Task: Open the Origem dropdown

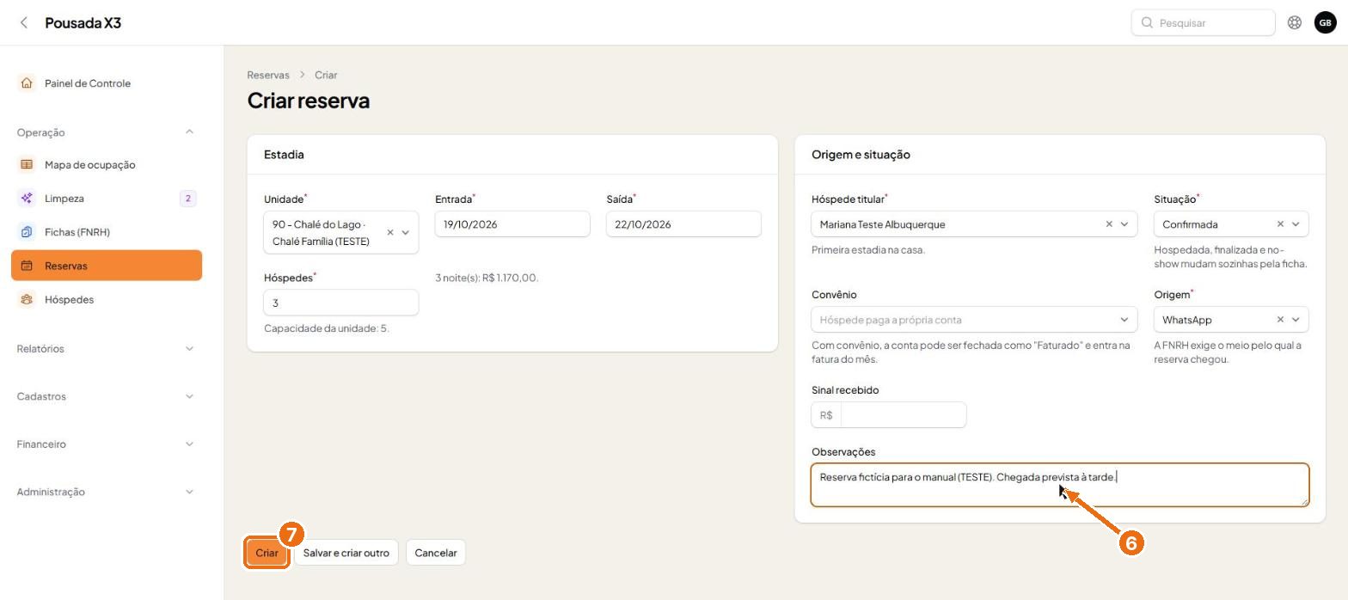Action: pyautogui.click(x=1296, y=320)
